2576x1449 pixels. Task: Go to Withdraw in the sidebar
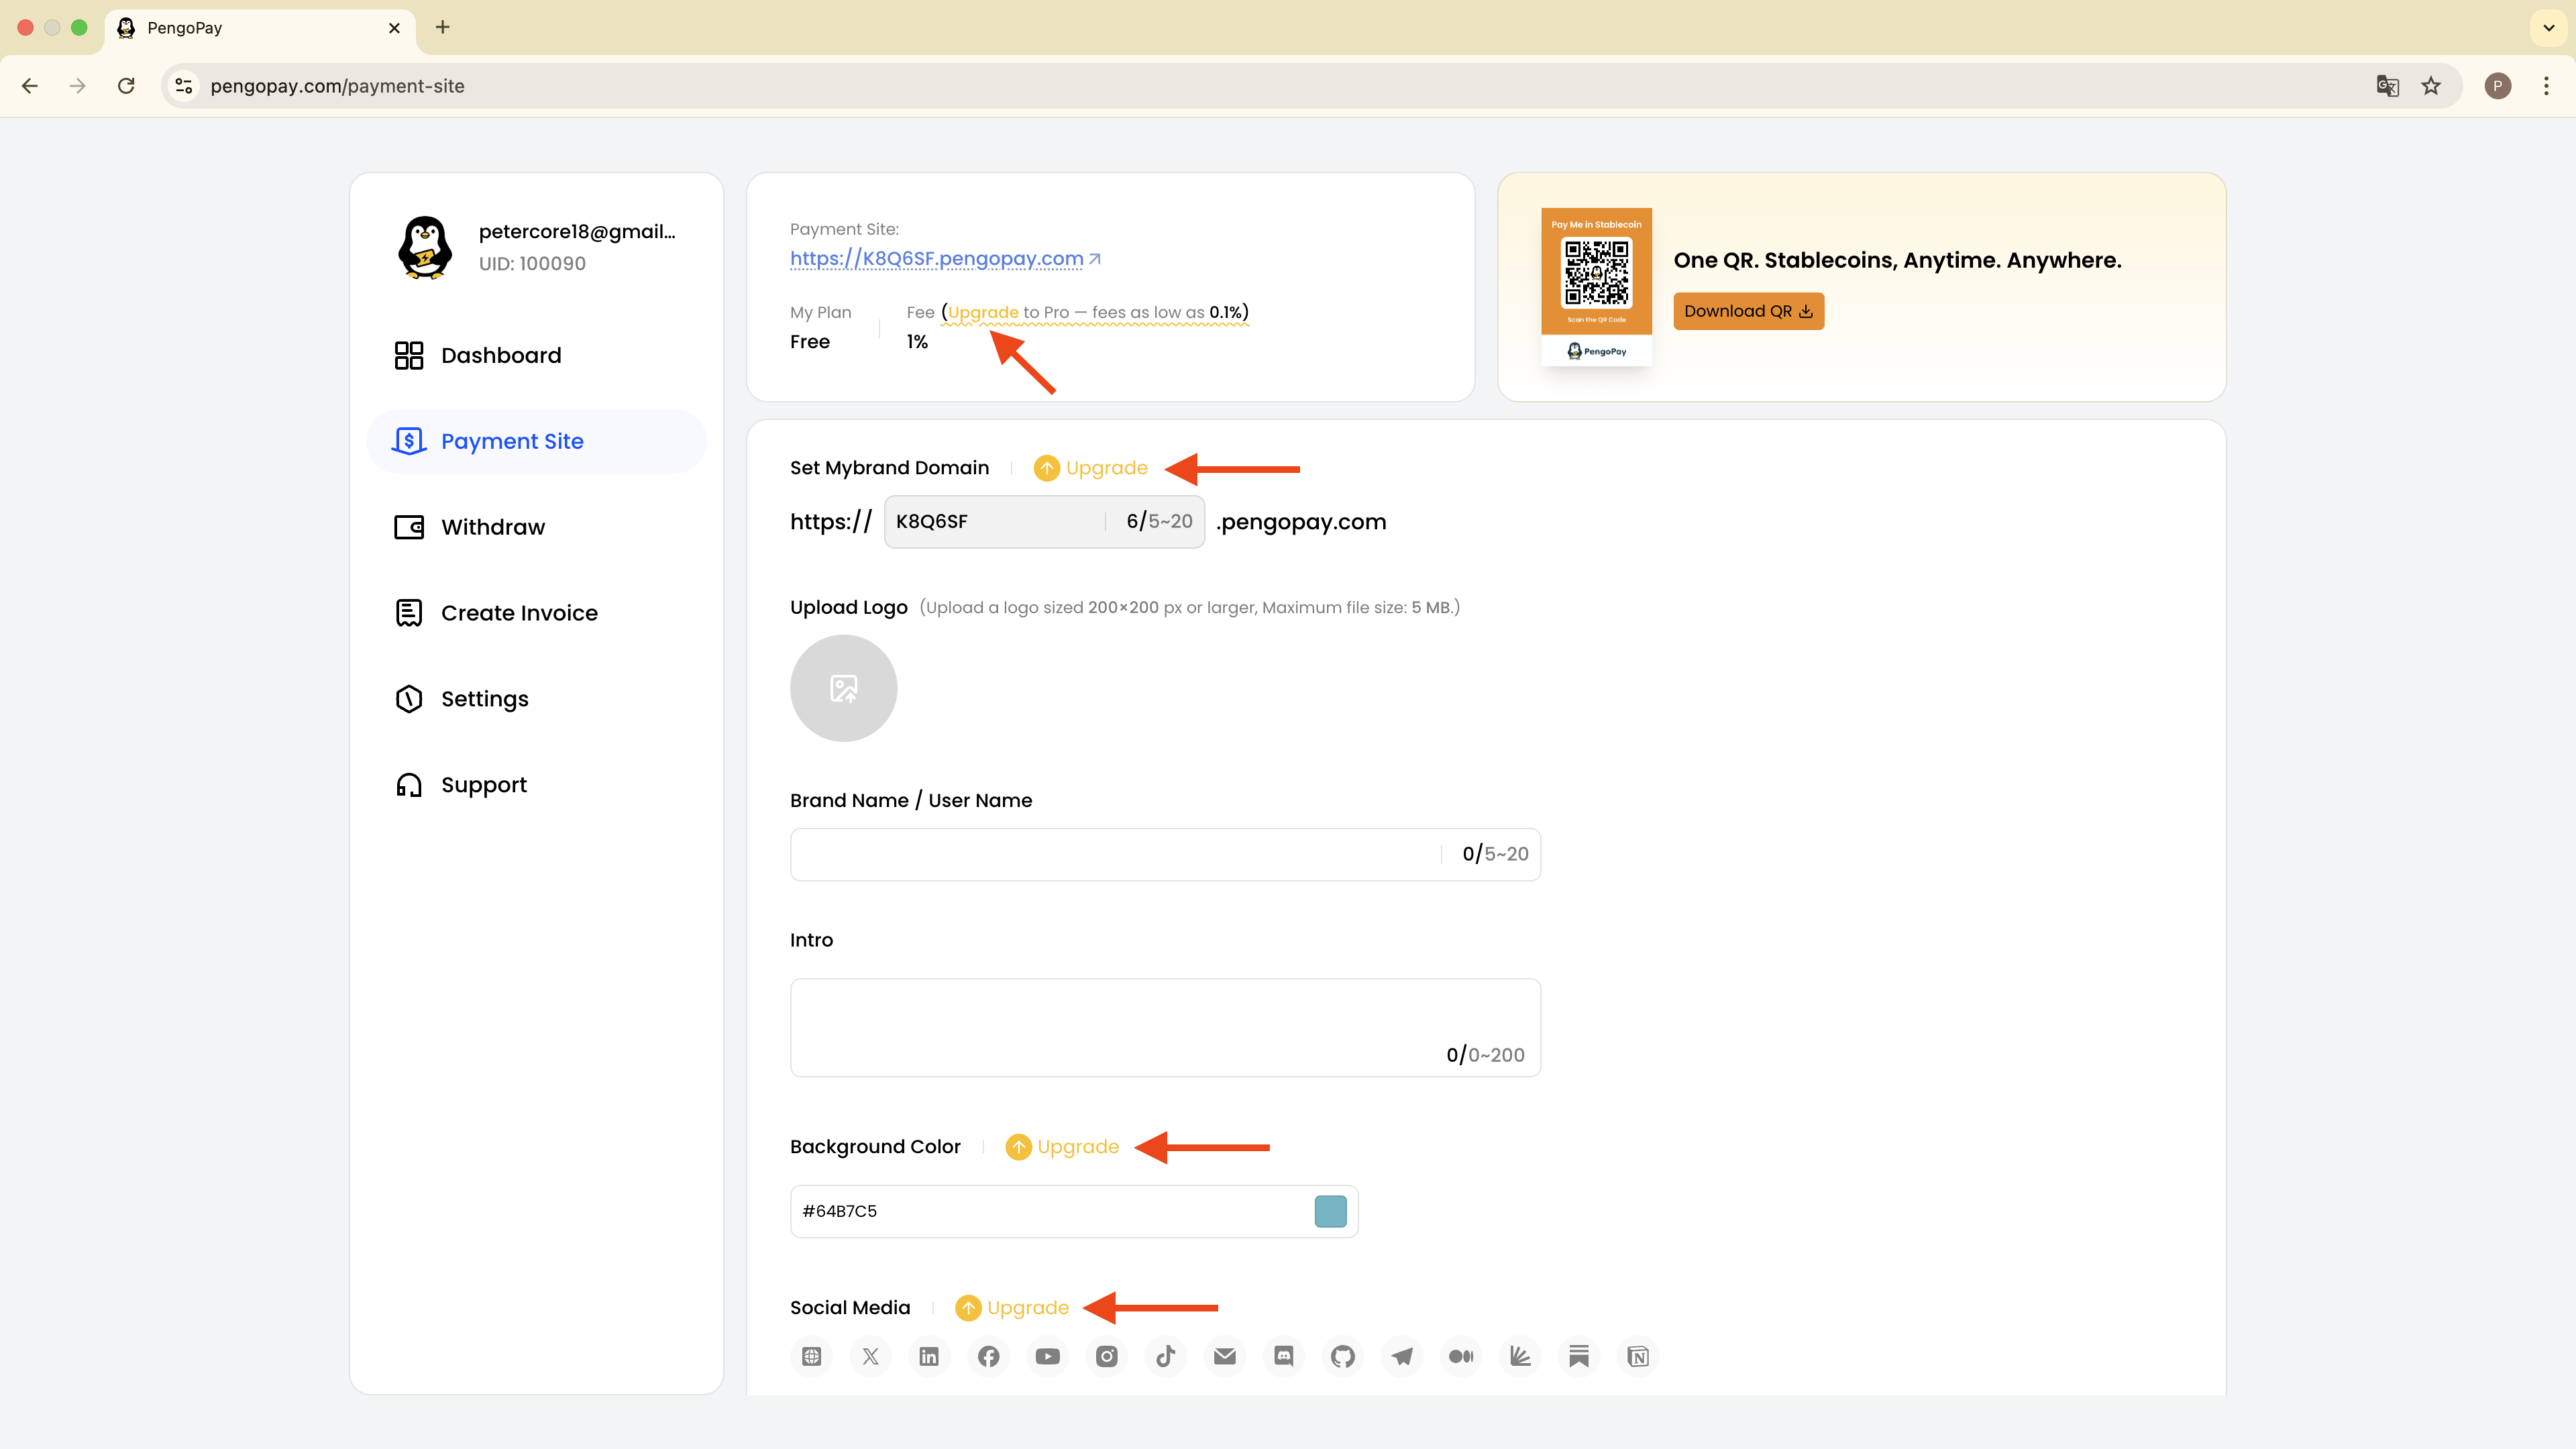point(492,527)
